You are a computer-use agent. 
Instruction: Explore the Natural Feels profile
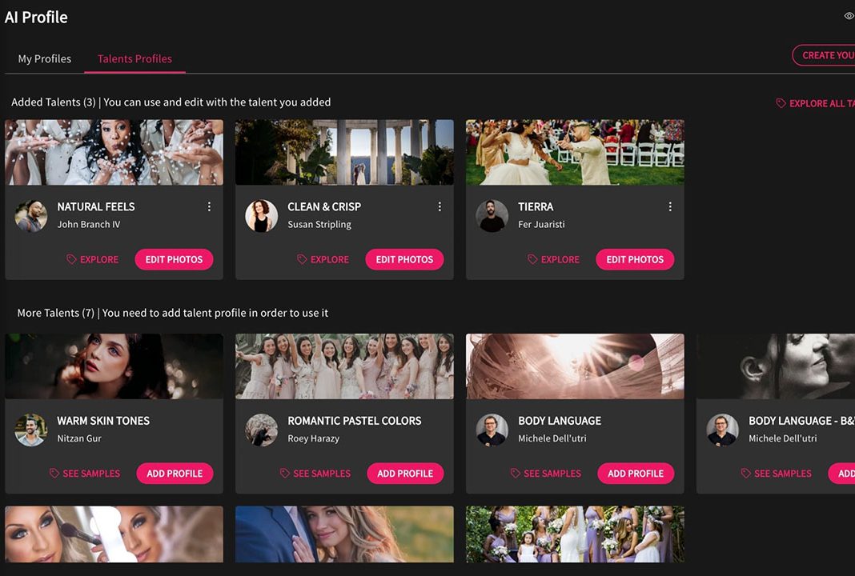93,259
